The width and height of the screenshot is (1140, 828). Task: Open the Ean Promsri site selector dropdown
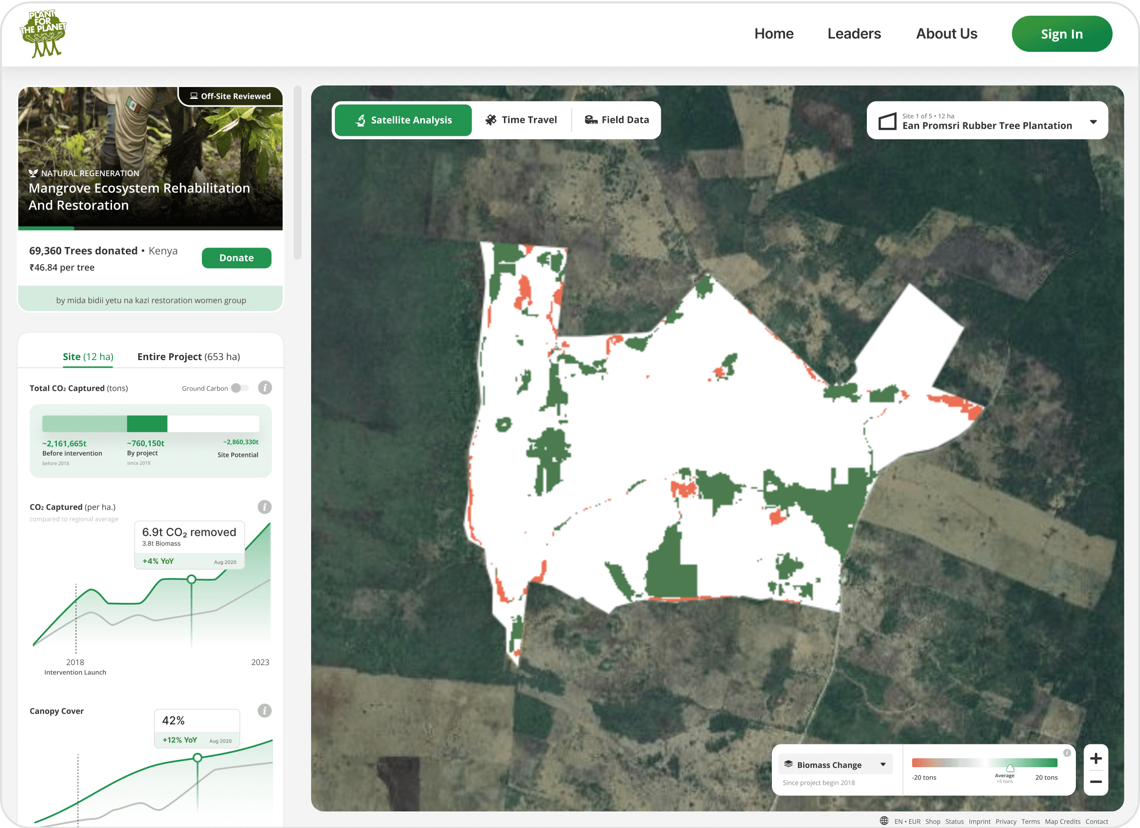987,121
